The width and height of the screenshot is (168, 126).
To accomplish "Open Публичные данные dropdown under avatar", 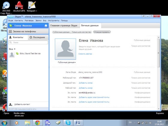I will [x=67, y=63].
